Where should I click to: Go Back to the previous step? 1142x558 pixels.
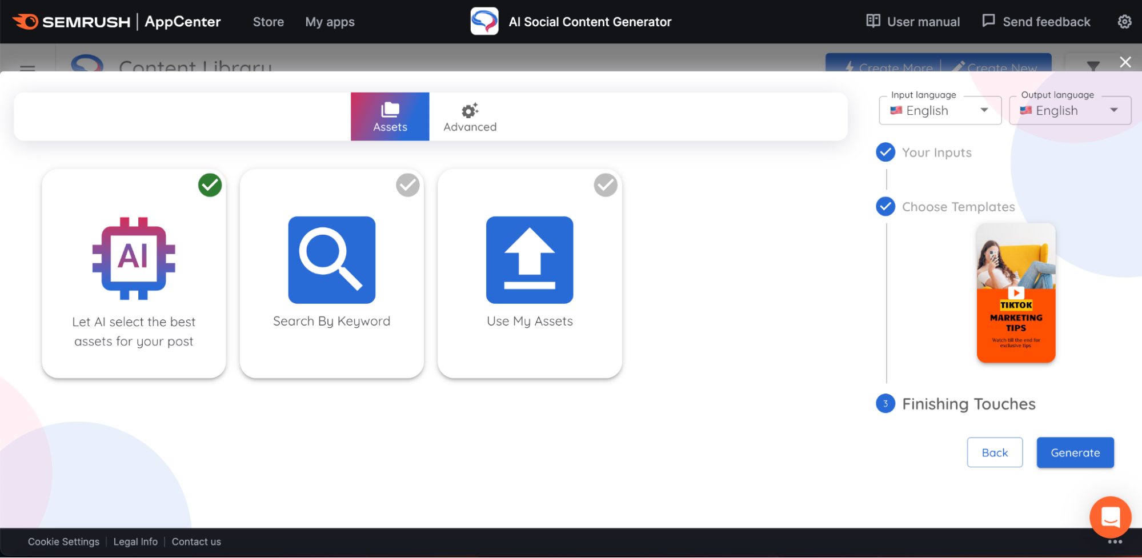point(995,452)
